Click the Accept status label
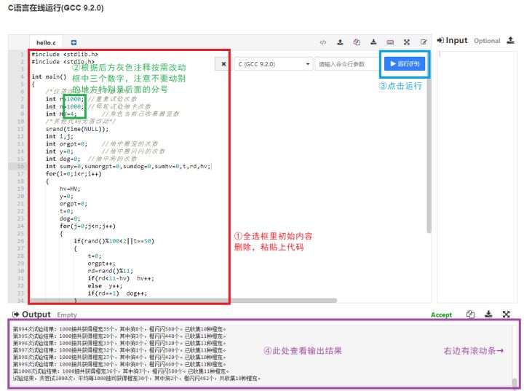The image size is (524, 391). pos(441,315)
